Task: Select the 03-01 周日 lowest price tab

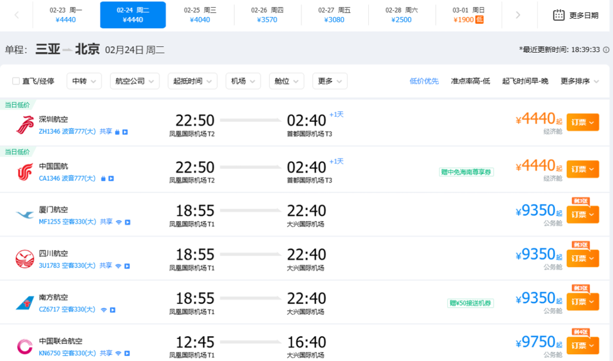Action: (468, 15)
